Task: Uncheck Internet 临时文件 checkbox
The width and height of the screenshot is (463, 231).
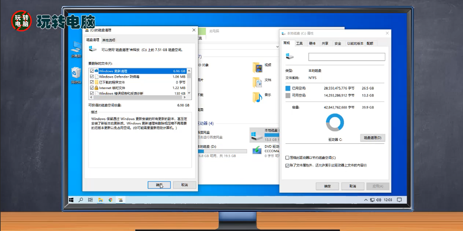Action: tap(92, 88)
